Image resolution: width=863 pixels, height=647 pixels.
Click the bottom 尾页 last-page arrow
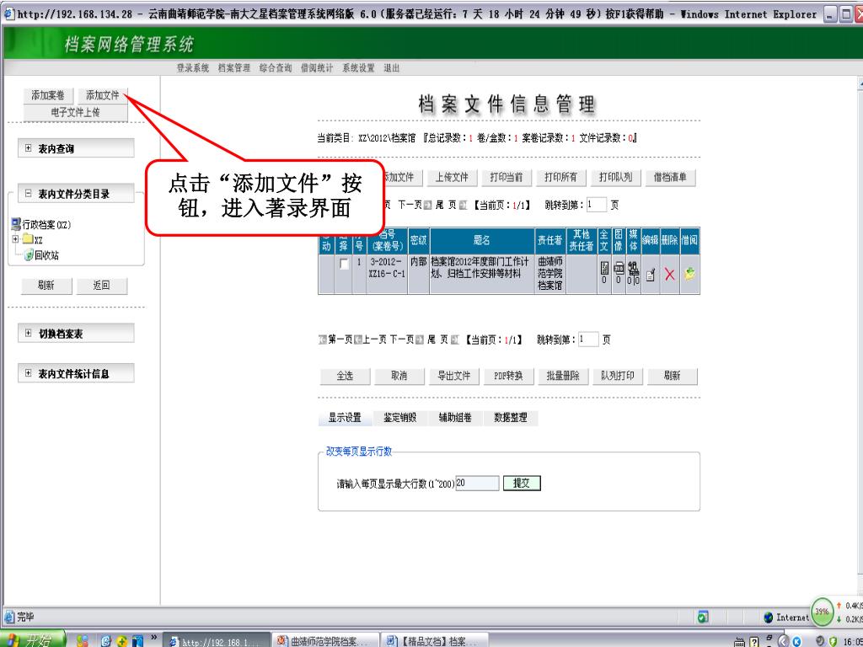pos(454,340)
